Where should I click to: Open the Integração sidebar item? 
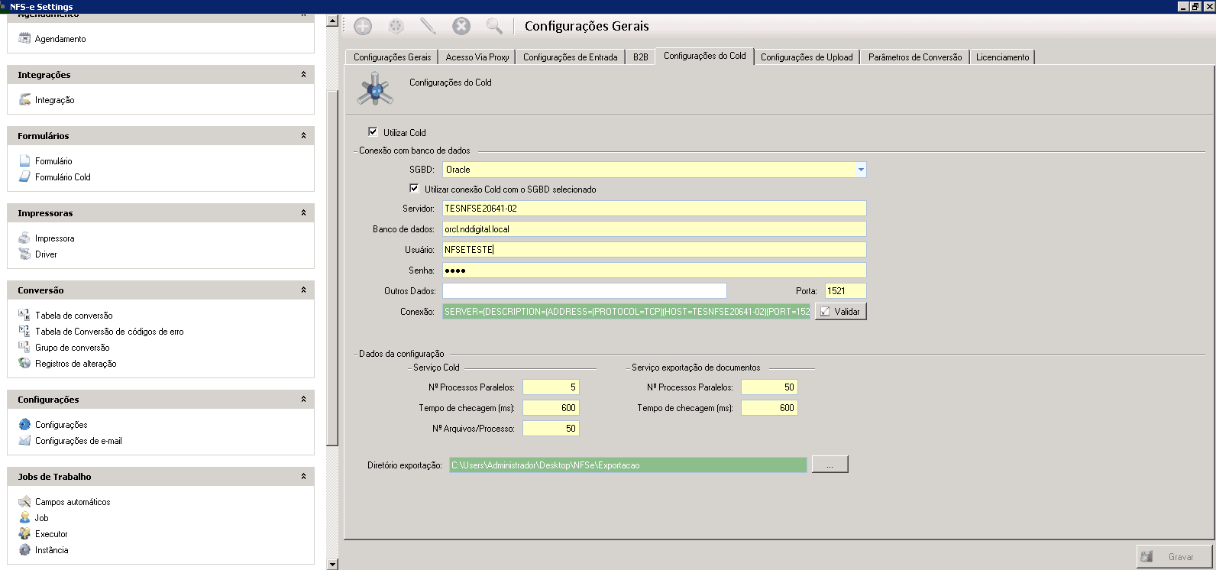coord(54,100)
